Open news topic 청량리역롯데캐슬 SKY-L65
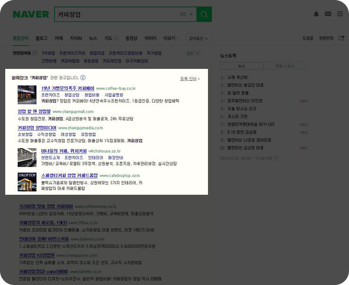Image resolution: width=349 pixels, height=285 pixels. pyautogui.click(x=251, y=124)
